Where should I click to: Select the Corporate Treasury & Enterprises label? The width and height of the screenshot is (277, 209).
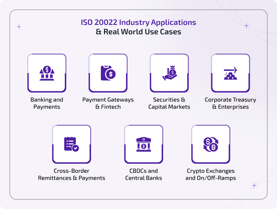click(230, 103)
